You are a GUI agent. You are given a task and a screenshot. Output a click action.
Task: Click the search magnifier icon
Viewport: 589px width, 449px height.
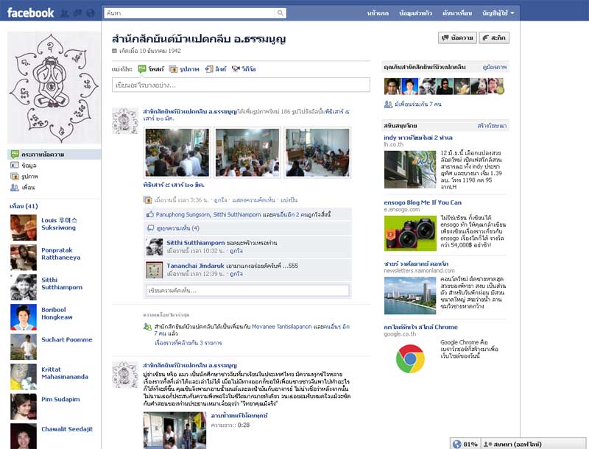pyautogui.click(x=281, y=13)
